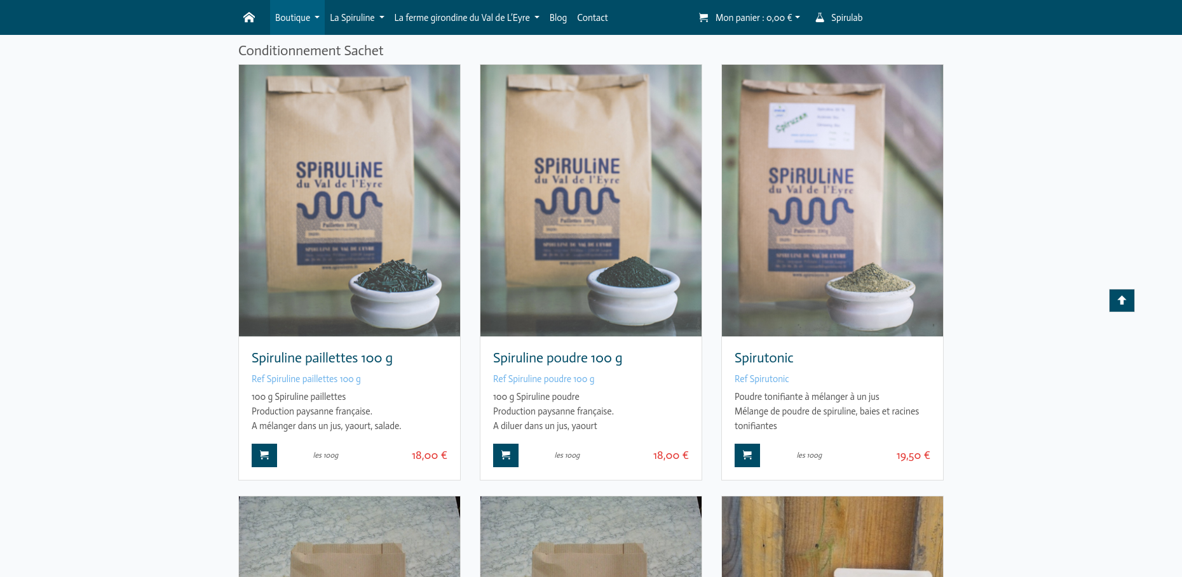Screen dimensions: 1182x577
Task: Click the home icon in the navigation bar
Action: [248, 17]
